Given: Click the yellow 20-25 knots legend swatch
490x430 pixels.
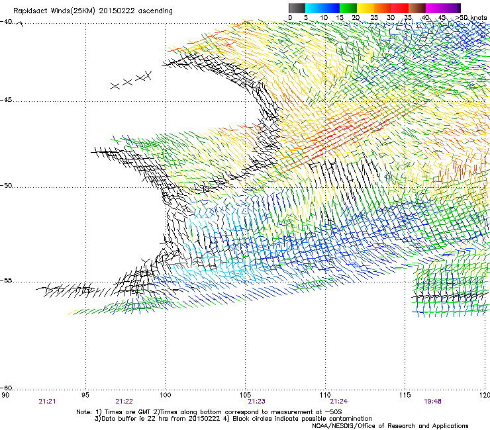Looking at the screenshot, I should coord(366,8).
